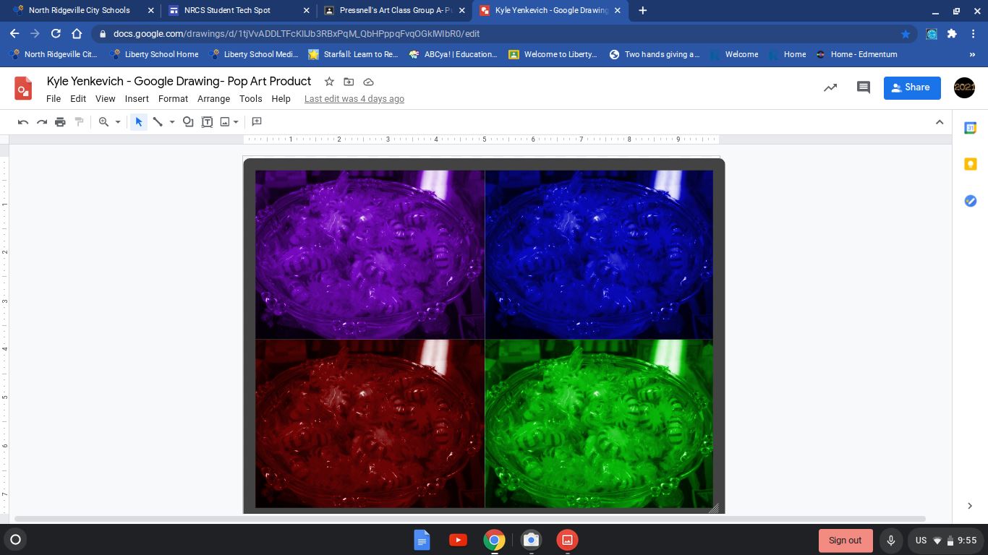Open the Format menu
The image size is (988, 555).
173,99
